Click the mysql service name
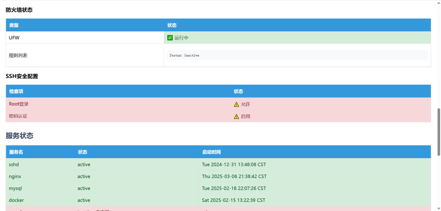 coord(16,188)
